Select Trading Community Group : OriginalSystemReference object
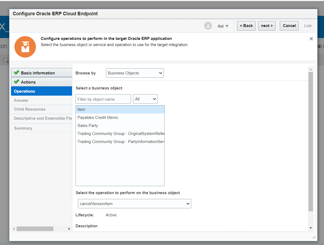Image resolution: width=324 pixels, height=245 pixels. 120,134
